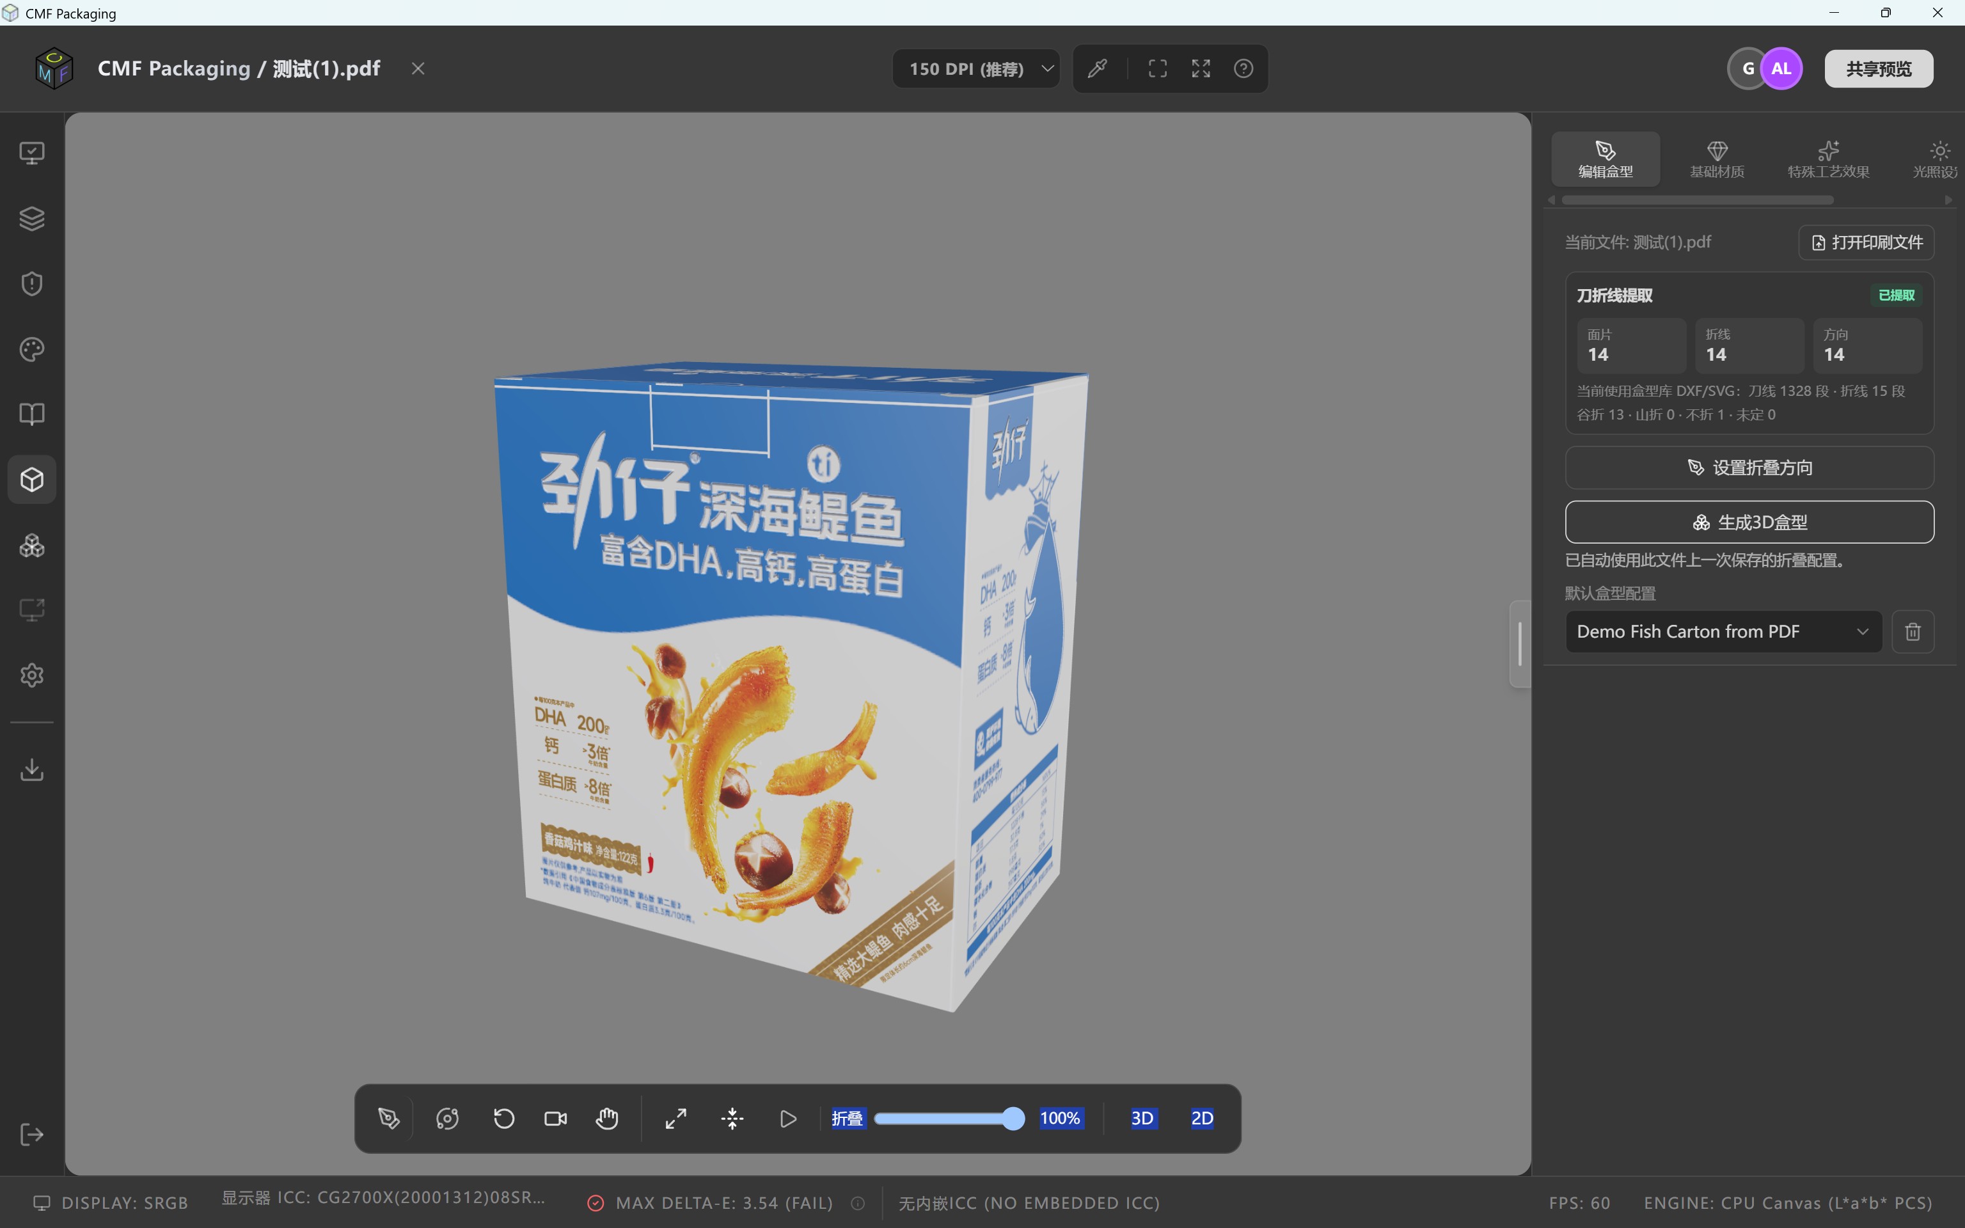Select the hand pan tool

tap(606, 1119)
